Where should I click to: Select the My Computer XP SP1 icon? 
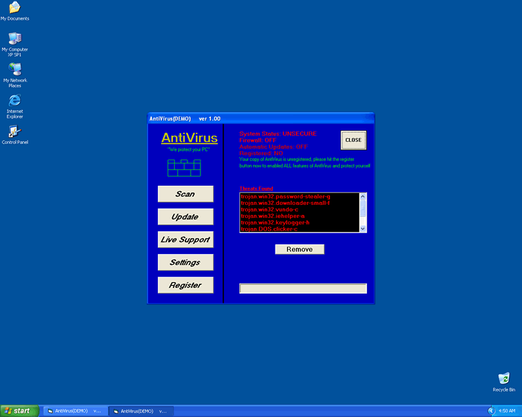[x=14, y=39]
